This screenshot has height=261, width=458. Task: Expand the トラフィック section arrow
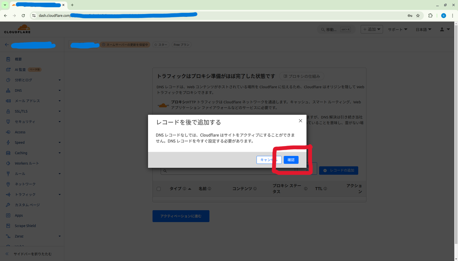point(60,195)
